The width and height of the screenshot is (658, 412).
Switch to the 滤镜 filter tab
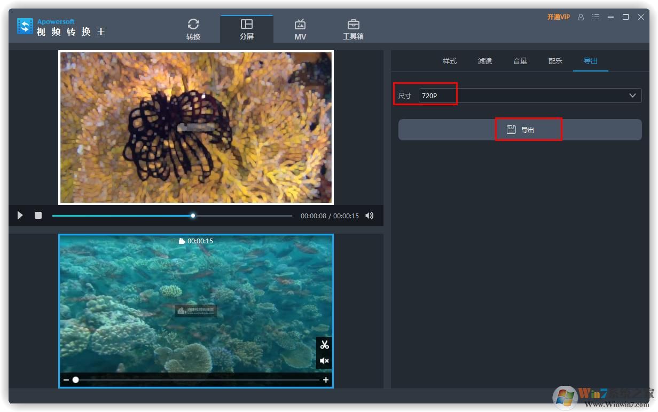(485, 61)
